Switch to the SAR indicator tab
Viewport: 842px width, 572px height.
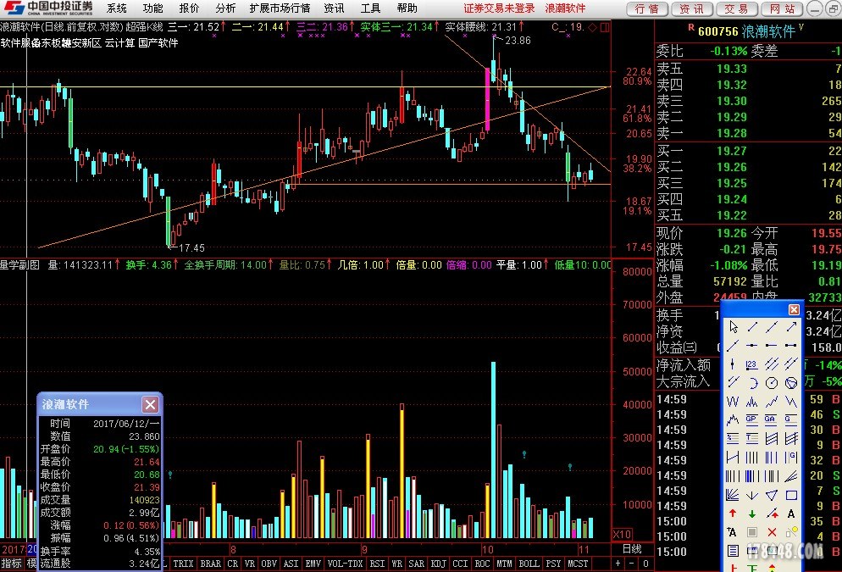417,564
